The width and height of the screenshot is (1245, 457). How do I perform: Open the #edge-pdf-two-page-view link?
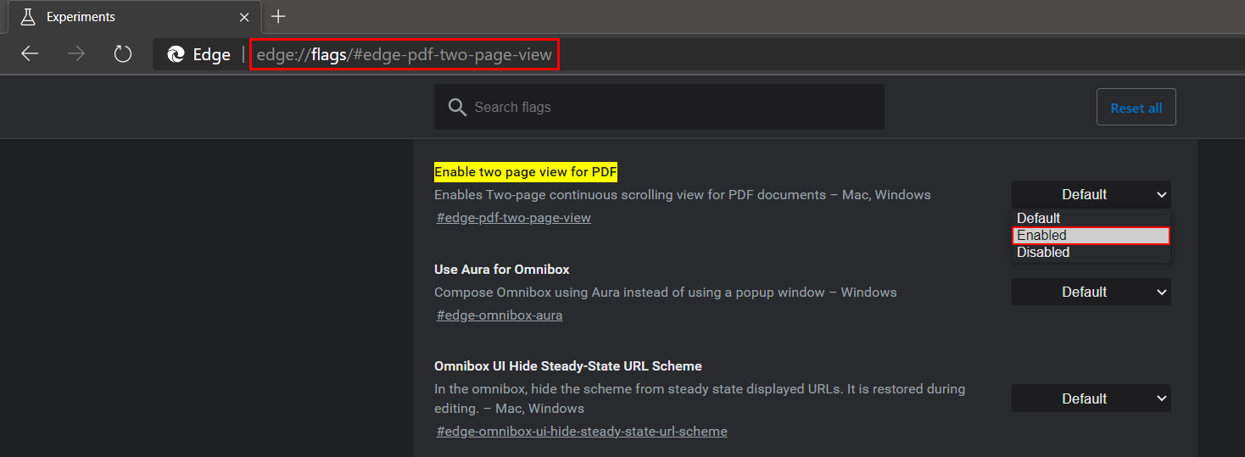[514, 218]
